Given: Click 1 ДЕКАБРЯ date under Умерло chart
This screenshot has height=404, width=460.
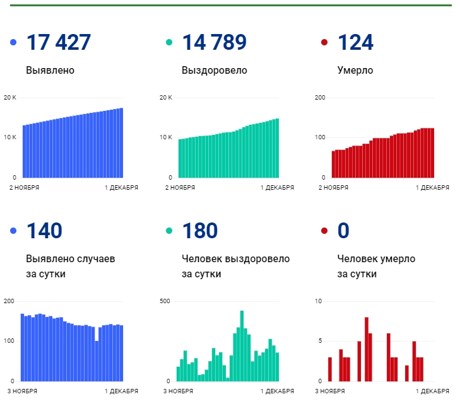Looking at the screenshot, I should [432, 187].
